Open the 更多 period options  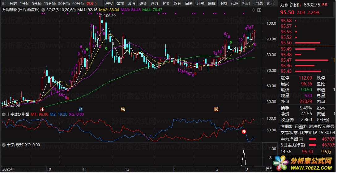pos(91,4)
